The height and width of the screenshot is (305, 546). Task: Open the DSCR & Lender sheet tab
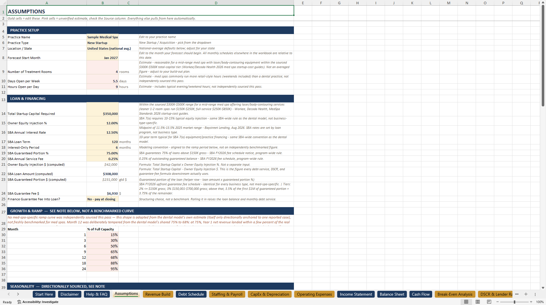(495, 294)
